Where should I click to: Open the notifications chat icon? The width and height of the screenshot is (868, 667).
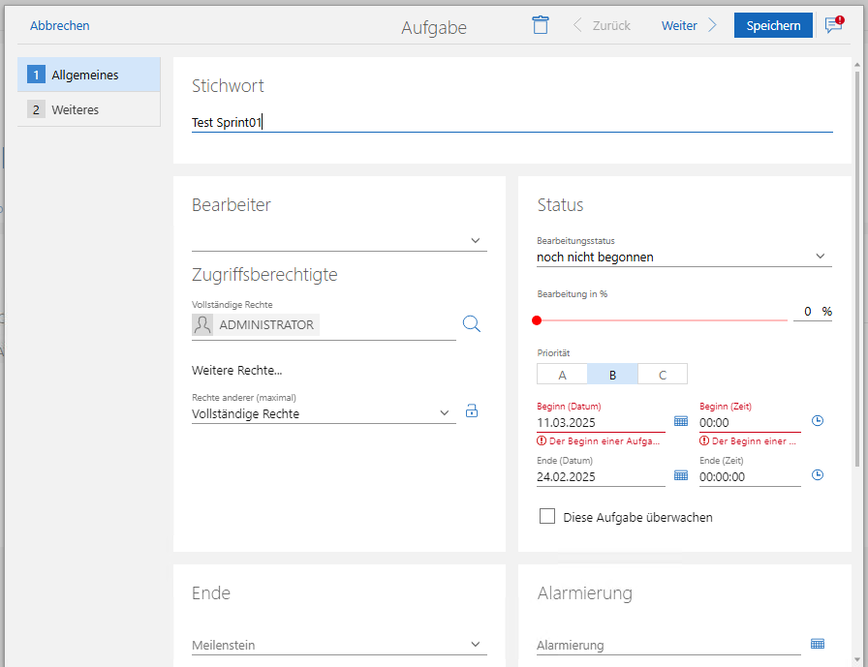pyautogui.click(x=833, y=25)
